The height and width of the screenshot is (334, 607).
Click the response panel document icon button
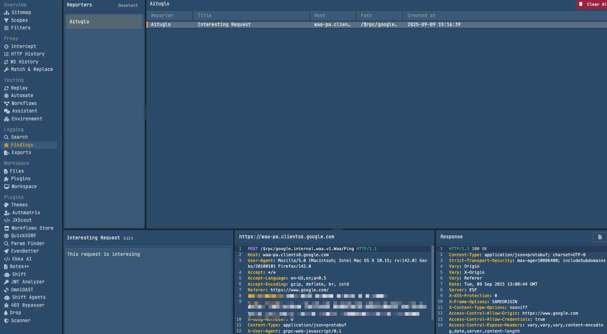click(599, 237)
